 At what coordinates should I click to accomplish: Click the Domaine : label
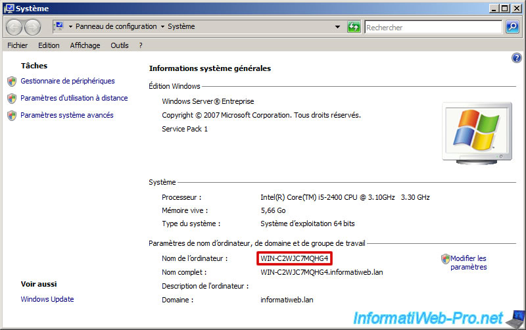point(178,300)
